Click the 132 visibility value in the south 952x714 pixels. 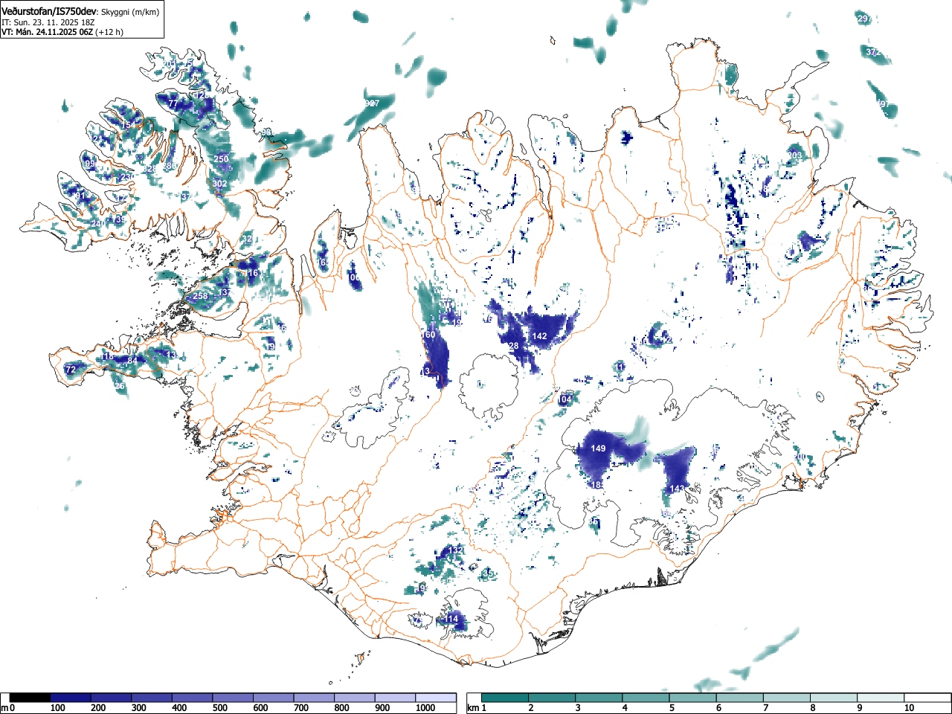[x=456, y=550]
